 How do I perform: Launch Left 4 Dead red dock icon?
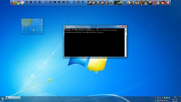168,3
